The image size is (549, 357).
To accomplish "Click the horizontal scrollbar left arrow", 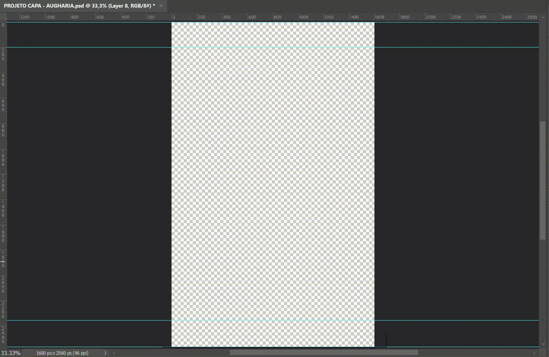I will 114,353.
